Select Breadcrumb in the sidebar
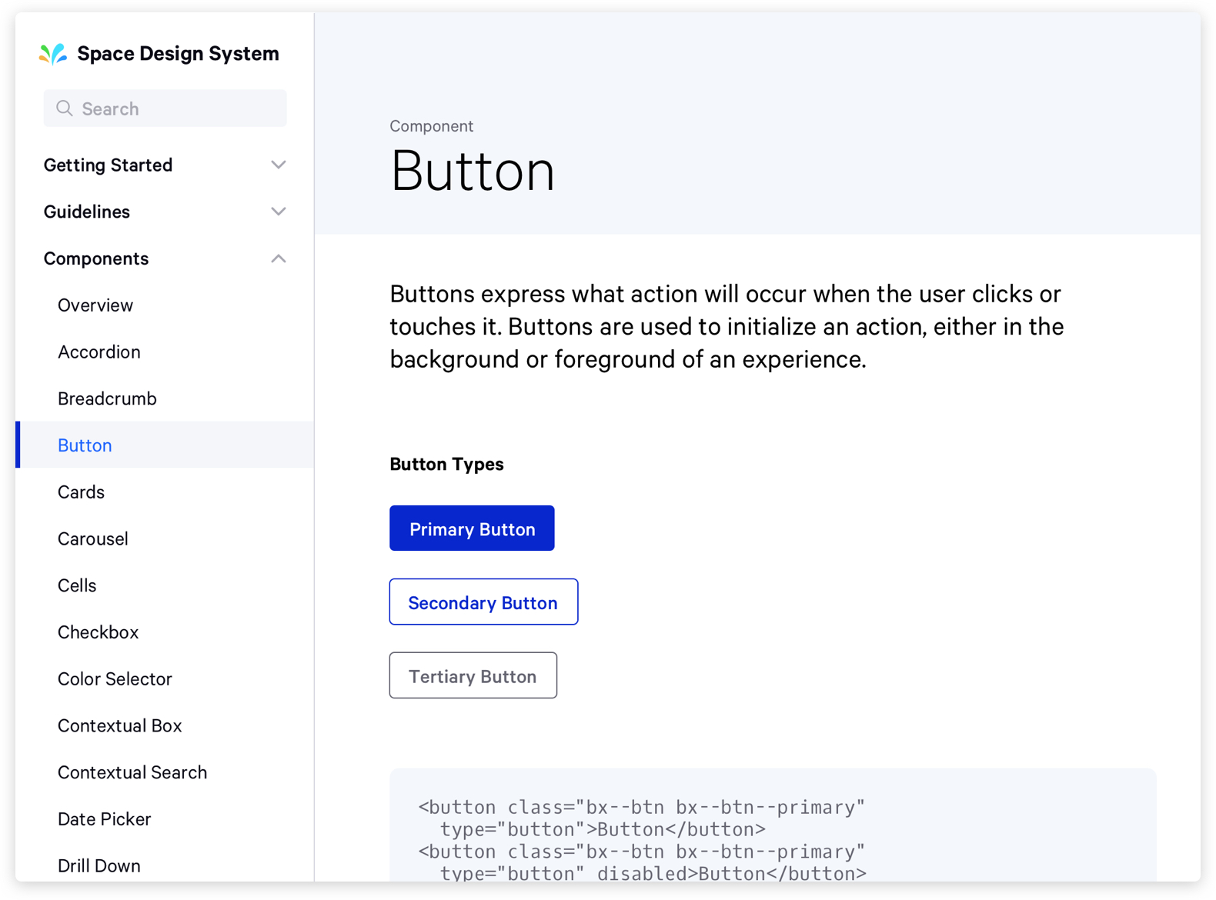The image size is (1216, 900). click(x=107, y=398)
